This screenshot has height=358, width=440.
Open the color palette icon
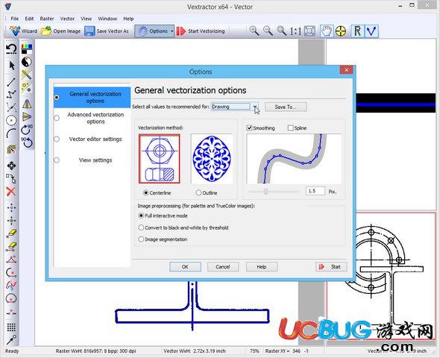pos(27,48)
